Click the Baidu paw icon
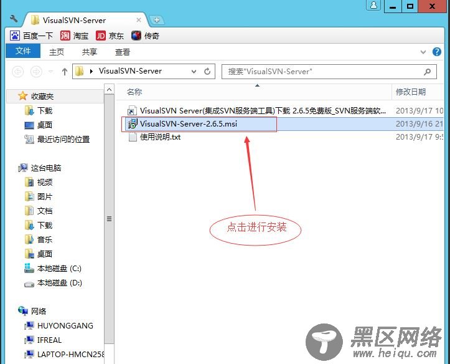This screenshot has width=450, height=364. (15, 36)
